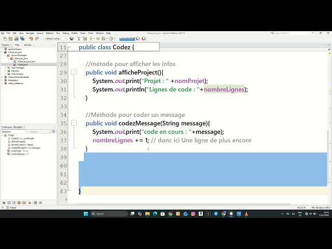332x249 pixels.
Task: Open Microsoft Edge from the taskbar
Action: pyautogui.click(x=155, y=214)
